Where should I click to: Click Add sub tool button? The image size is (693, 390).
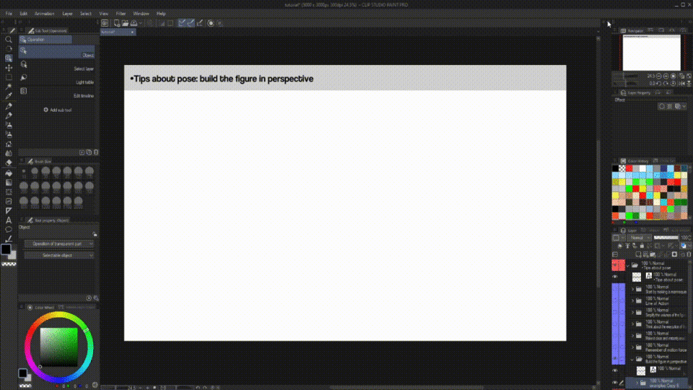pyautogui.click(x=58, y=110)
